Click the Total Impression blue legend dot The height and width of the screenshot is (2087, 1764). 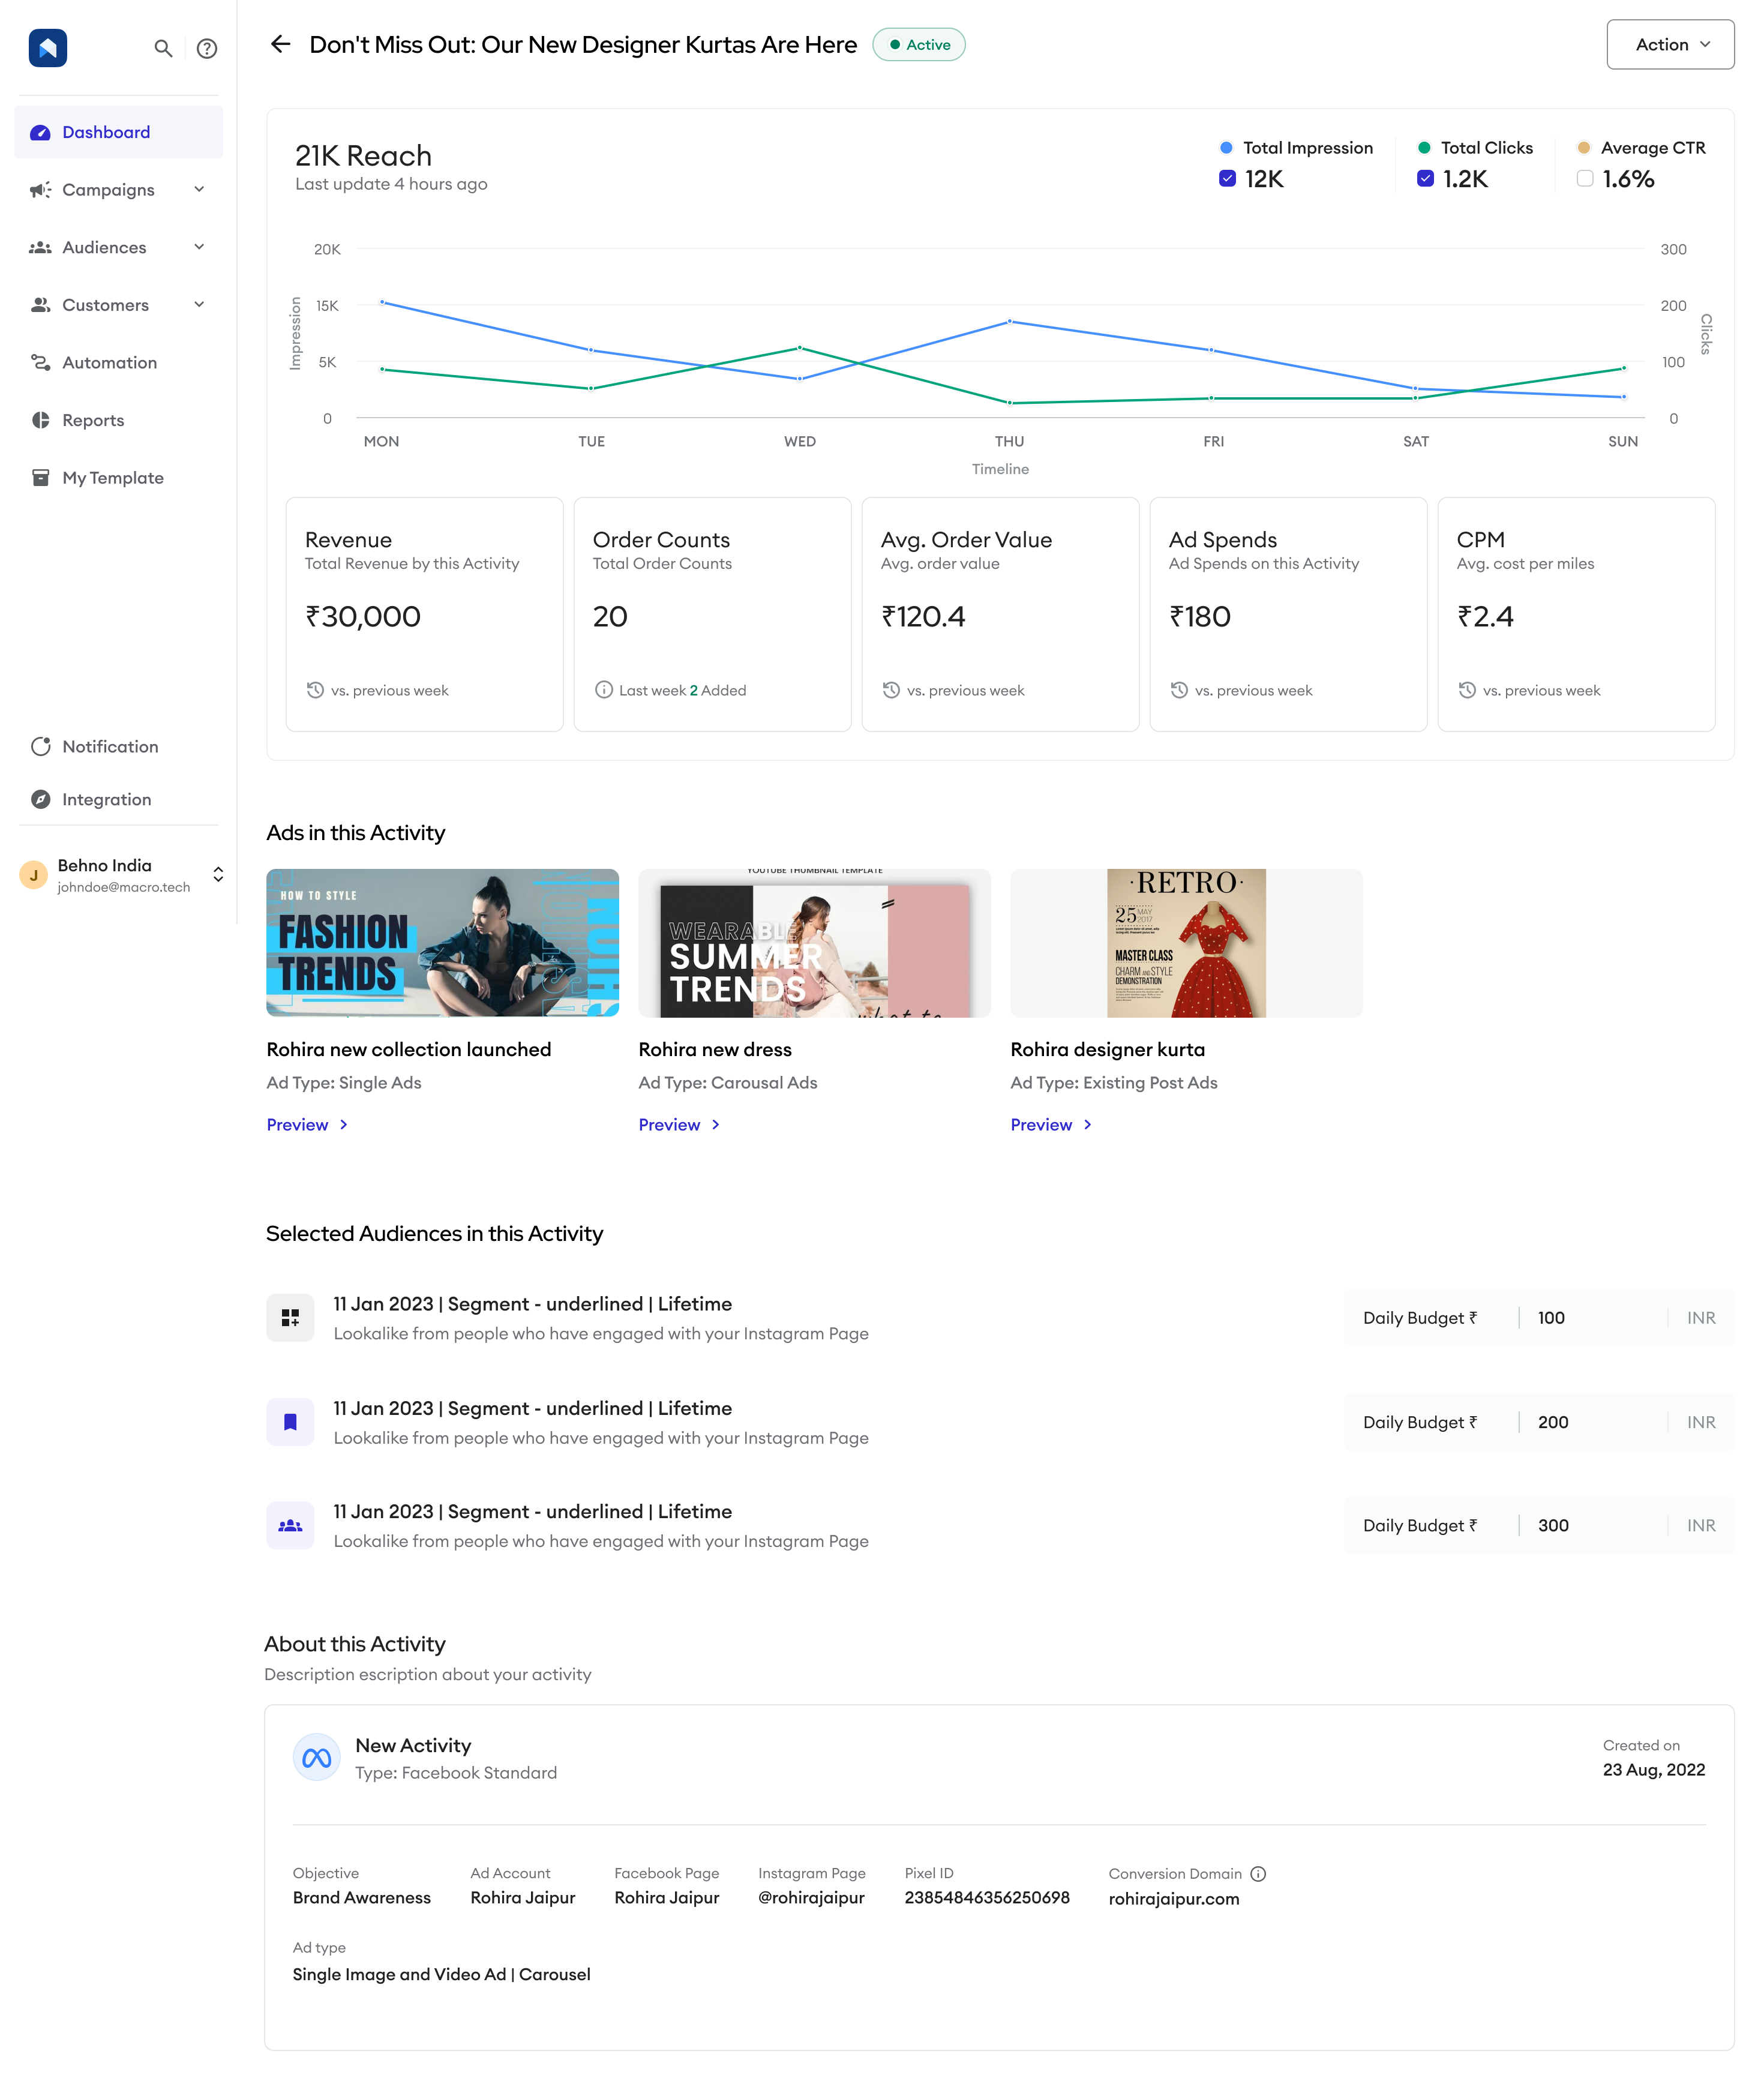[x=1226, y=148]
